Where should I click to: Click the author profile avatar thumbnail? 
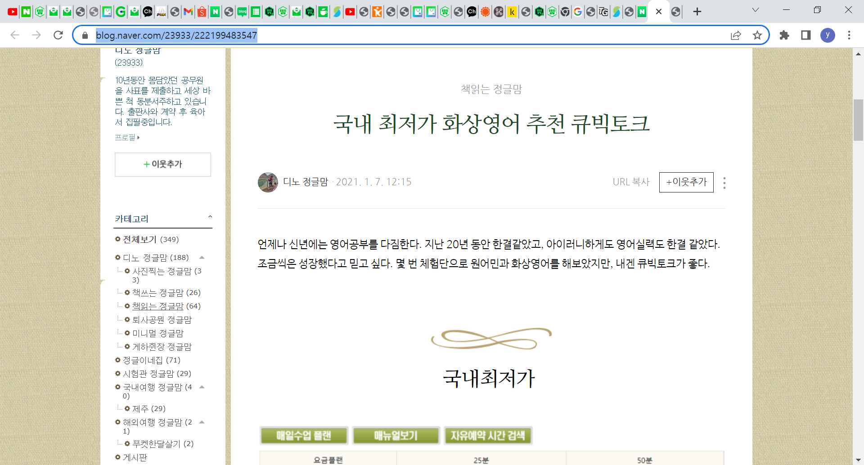tap(268, 182)
